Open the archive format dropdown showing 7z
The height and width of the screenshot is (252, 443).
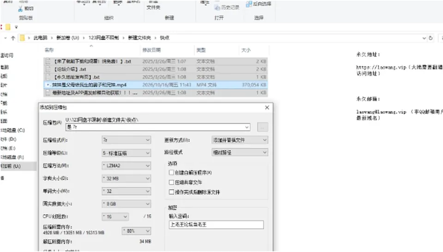pos(126,140)
